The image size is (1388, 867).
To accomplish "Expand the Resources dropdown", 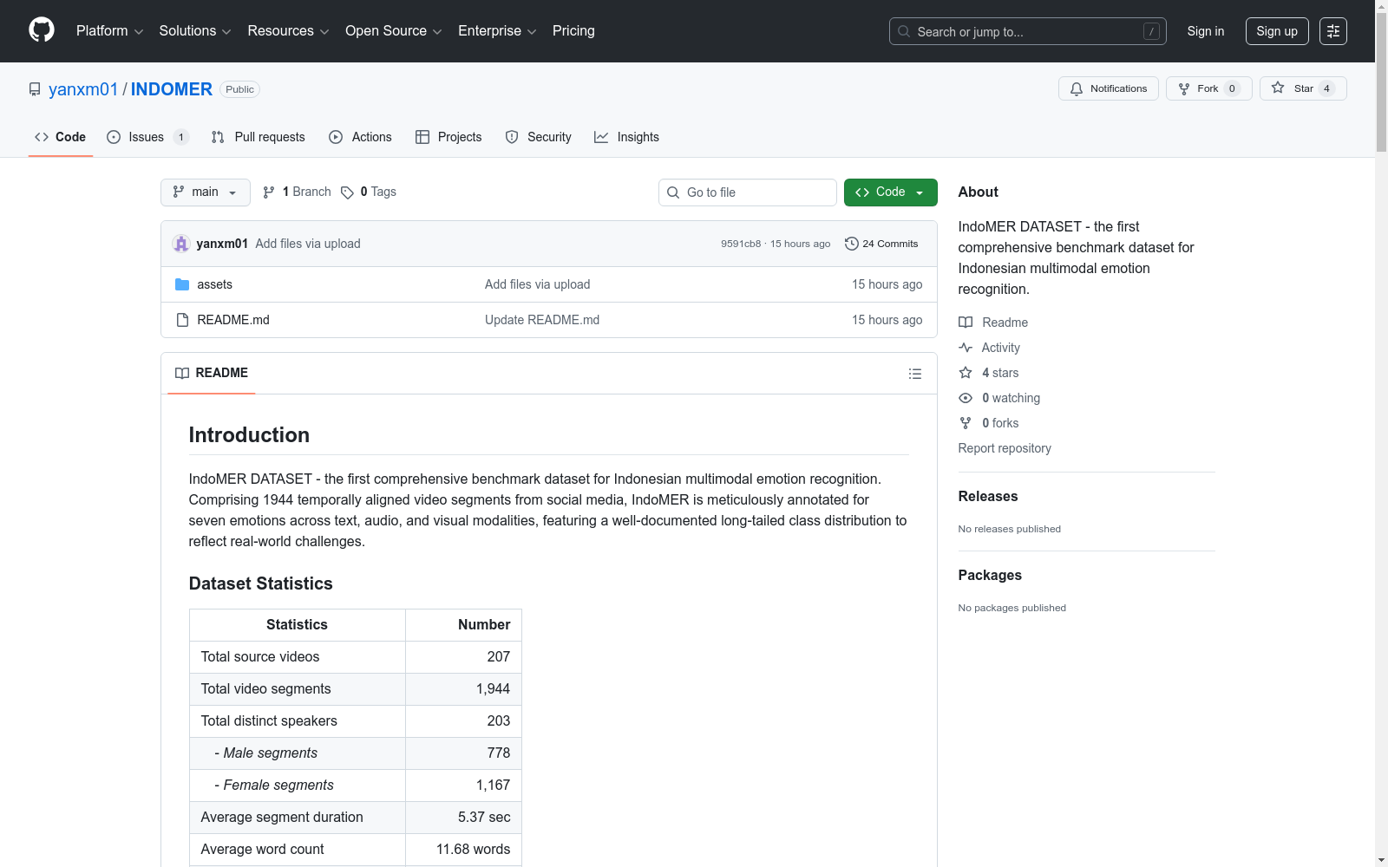I will (x=288, y=31).
